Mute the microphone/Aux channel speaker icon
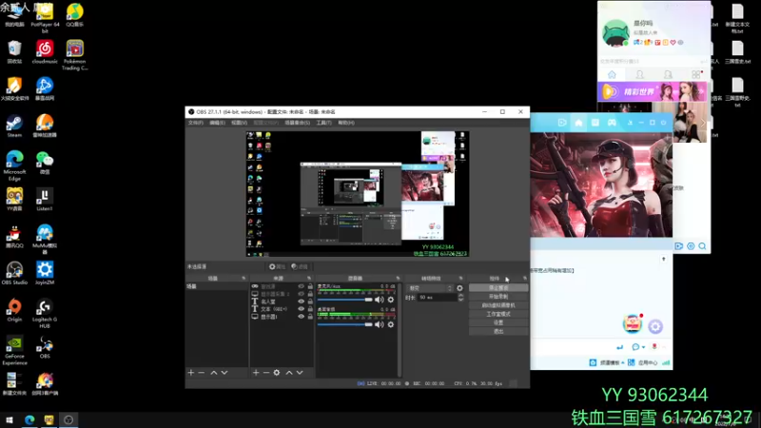Viewport: 761px width, 428px height. pos(379,300)
